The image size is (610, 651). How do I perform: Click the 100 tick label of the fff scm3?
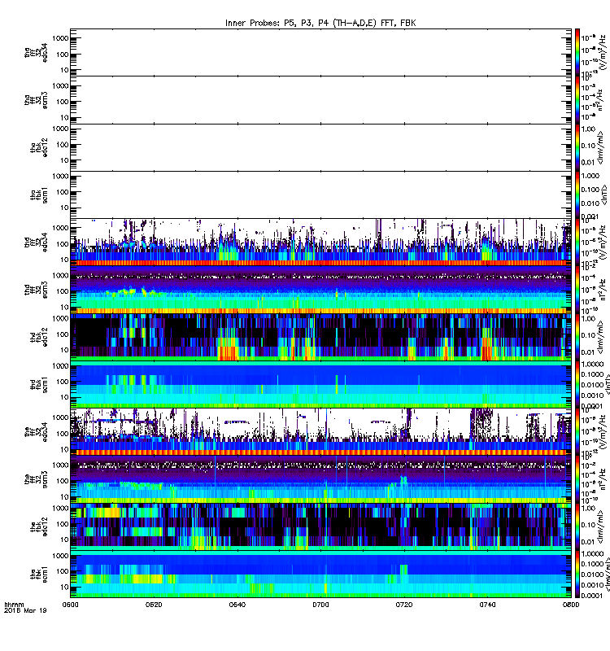pos(63,481)
